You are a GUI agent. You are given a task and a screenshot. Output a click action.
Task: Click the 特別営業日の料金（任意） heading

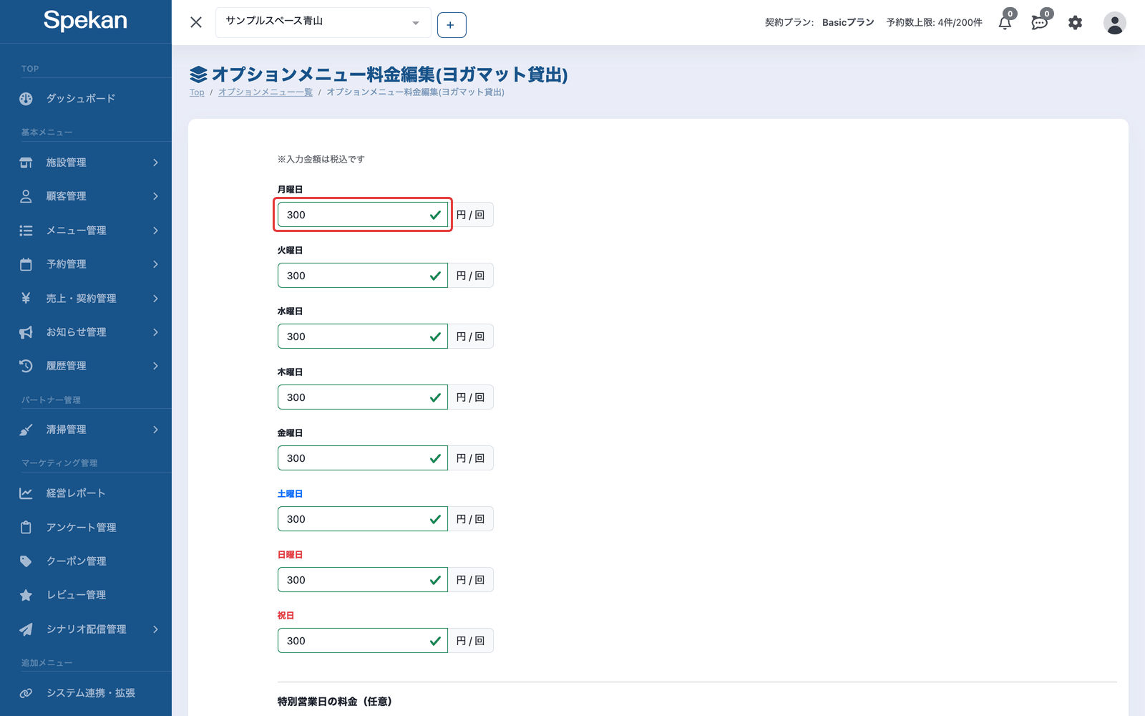(334, 702)
